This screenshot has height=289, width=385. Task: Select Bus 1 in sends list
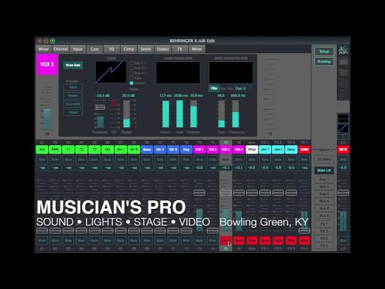click(324, 179)
